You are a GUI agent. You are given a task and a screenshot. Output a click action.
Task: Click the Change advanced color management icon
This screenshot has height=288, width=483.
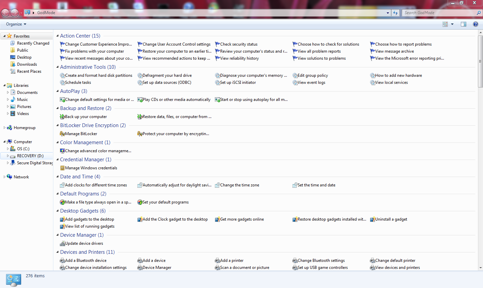62,151
